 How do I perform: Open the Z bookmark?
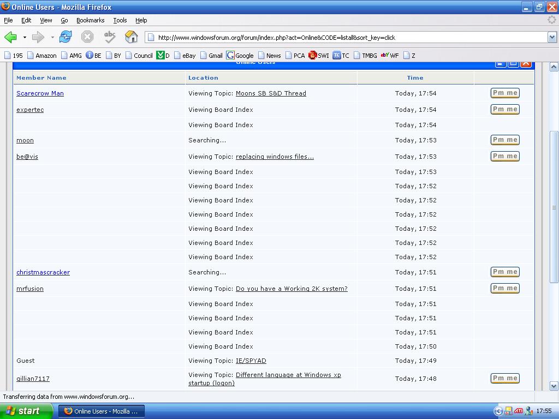coord(409,56)
